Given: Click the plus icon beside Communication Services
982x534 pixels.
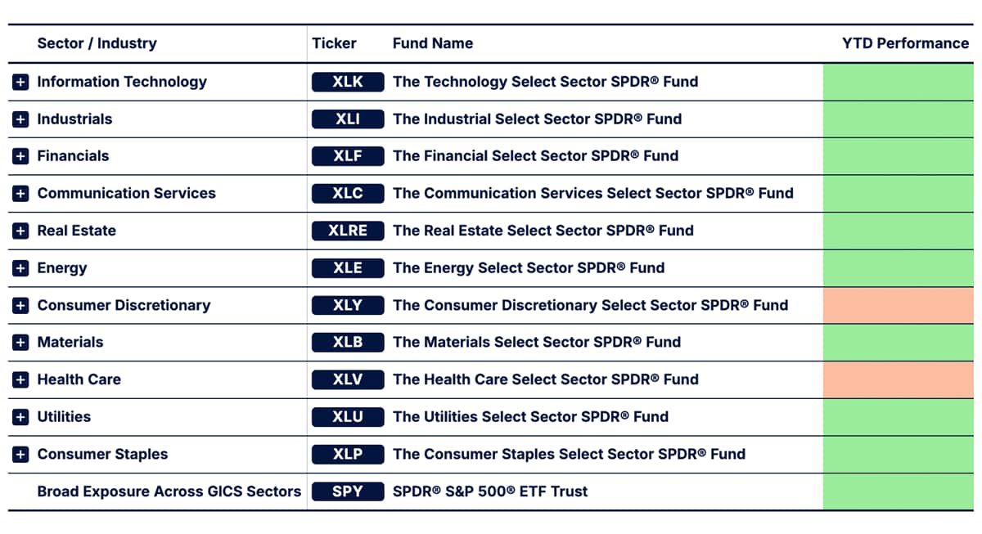Looking at the screenshot, I should tap(21, 194).
